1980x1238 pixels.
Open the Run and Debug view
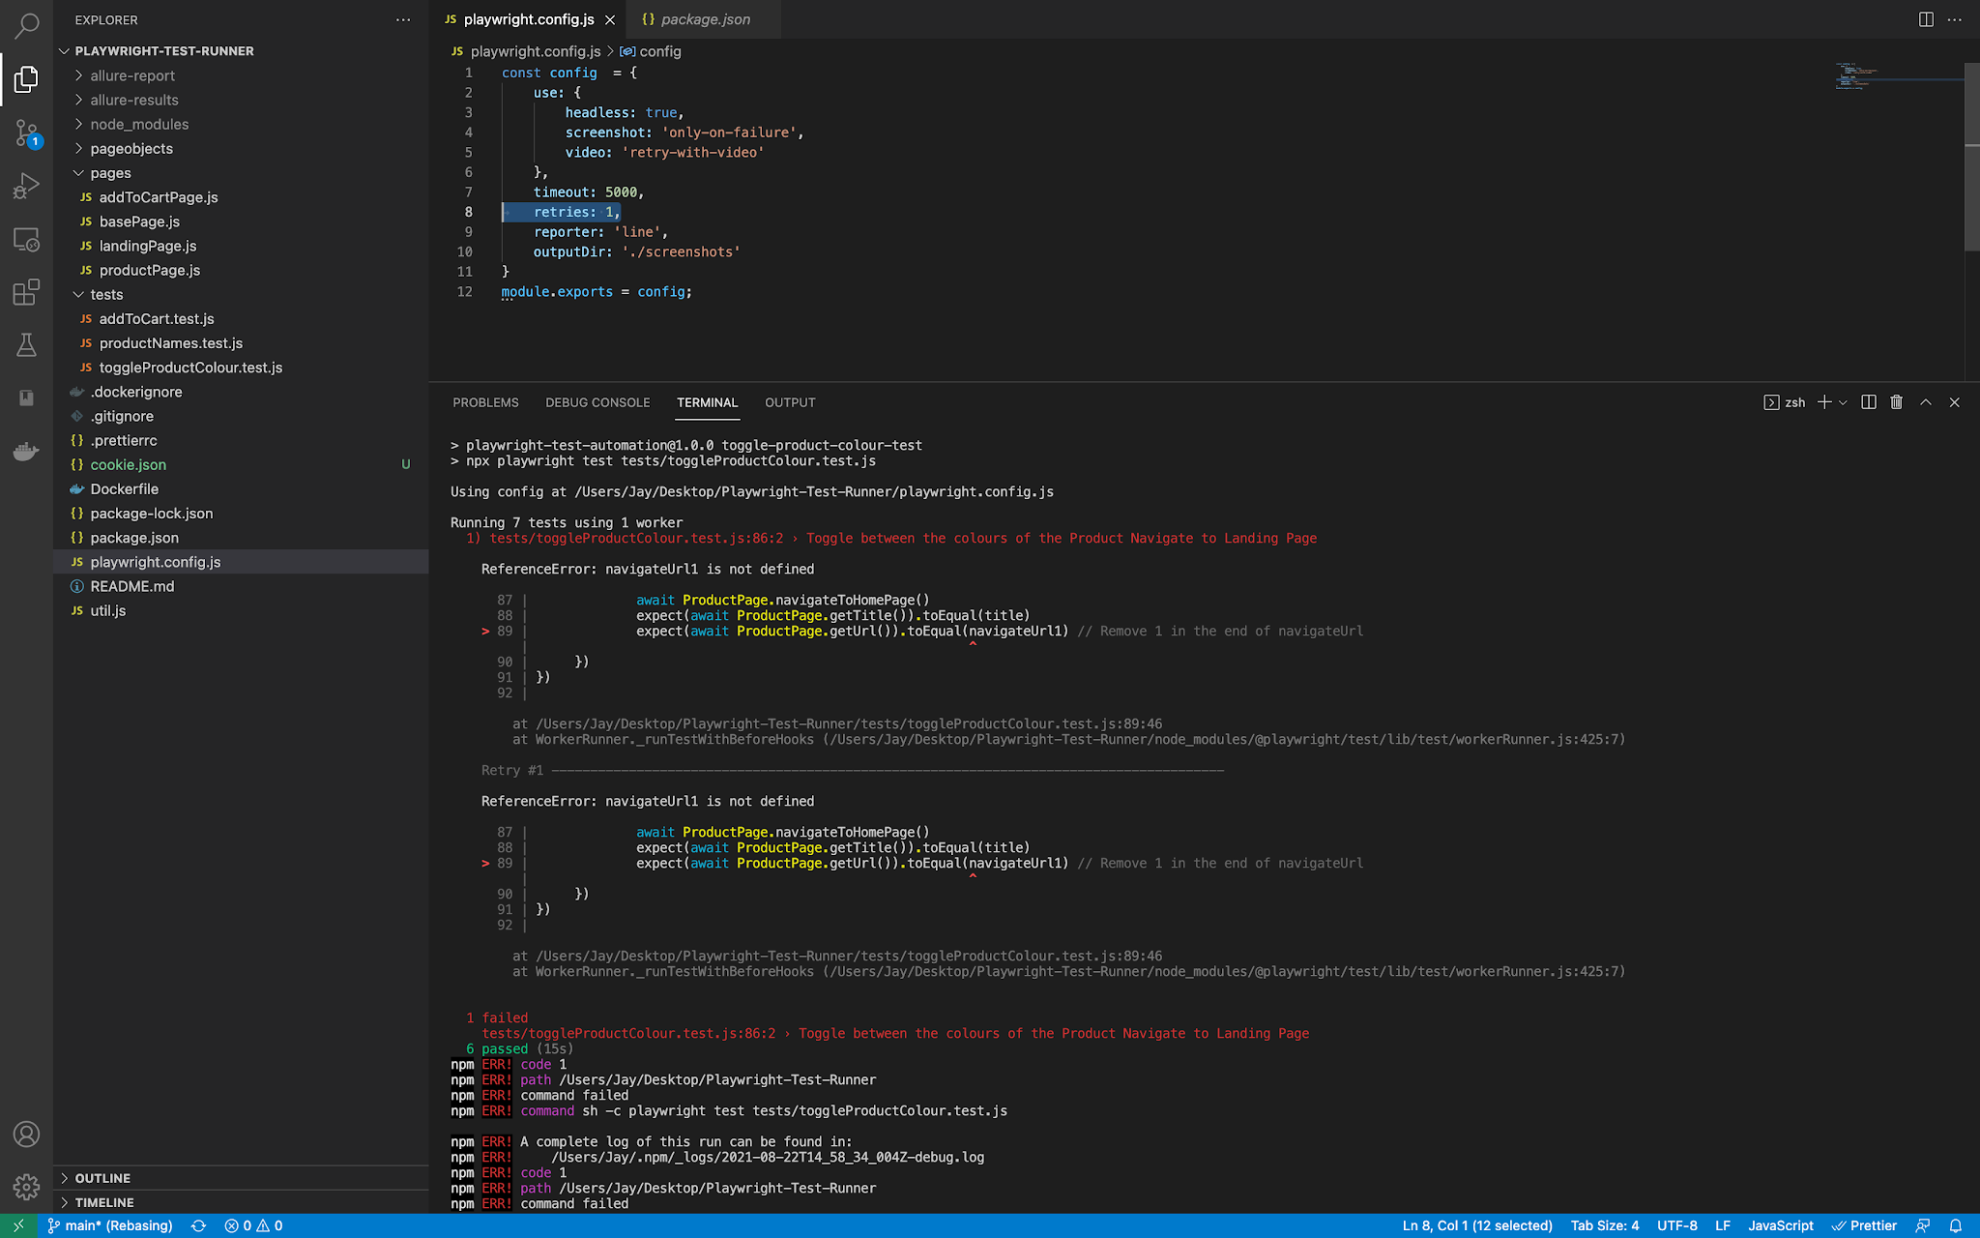click(x=26, y=186)
